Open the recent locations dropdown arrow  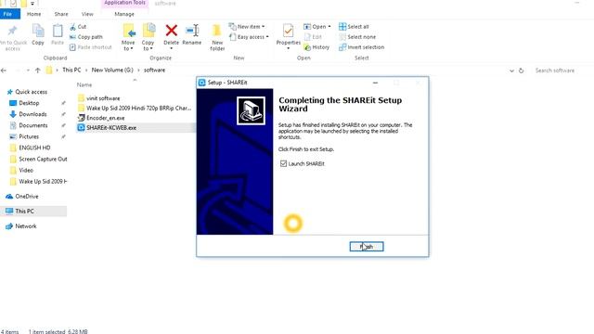click(28, 71)
